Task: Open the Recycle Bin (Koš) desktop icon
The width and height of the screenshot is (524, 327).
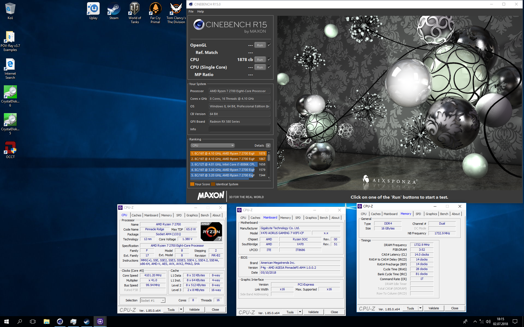Action: point(10,11)
